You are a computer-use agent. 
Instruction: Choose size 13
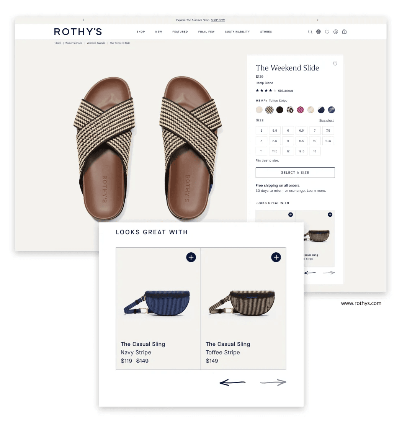[315, 151]
